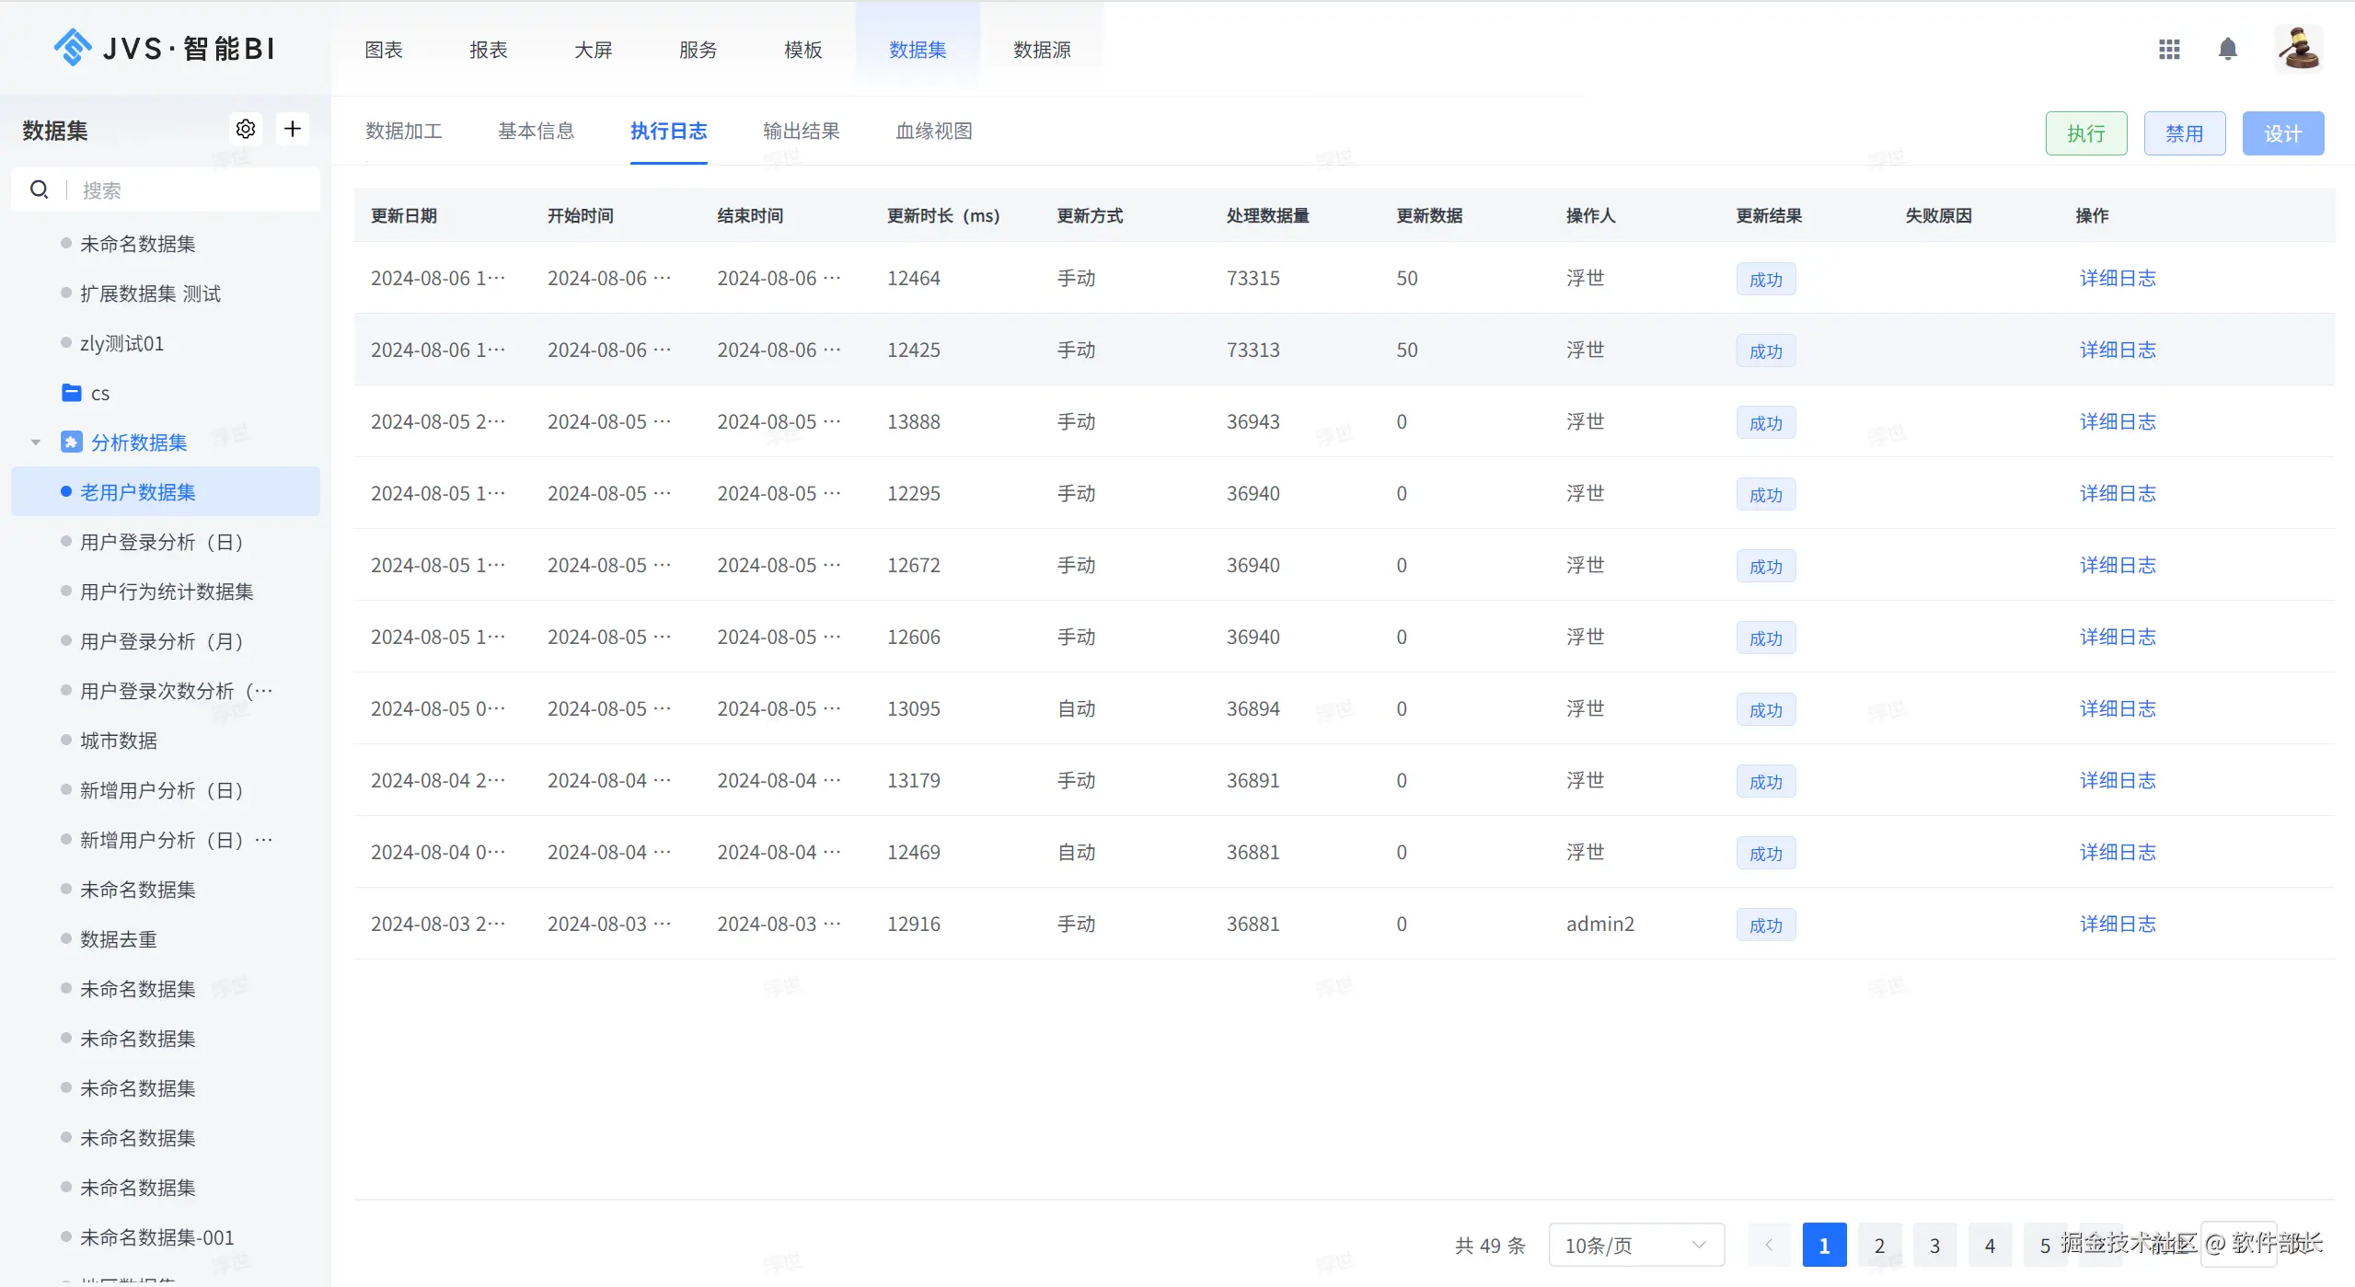Viewport: 2355px width, 1287px height.
Task: Click the JVS 智能BI logo
Action: 166,48
